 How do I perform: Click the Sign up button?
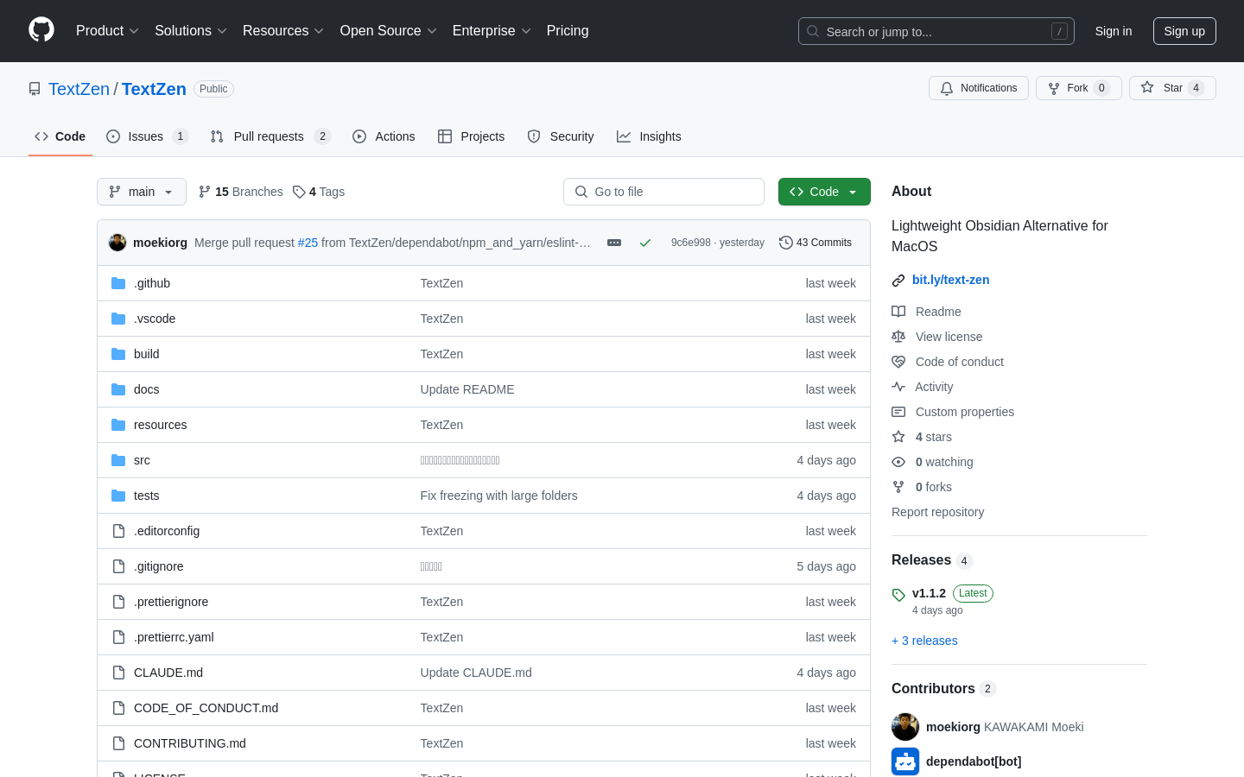pyautogui.click(x=1184, y=31)
